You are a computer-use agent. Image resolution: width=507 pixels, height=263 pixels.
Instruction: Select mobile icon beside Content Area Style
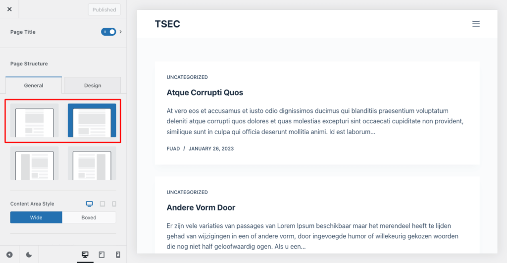114,204
